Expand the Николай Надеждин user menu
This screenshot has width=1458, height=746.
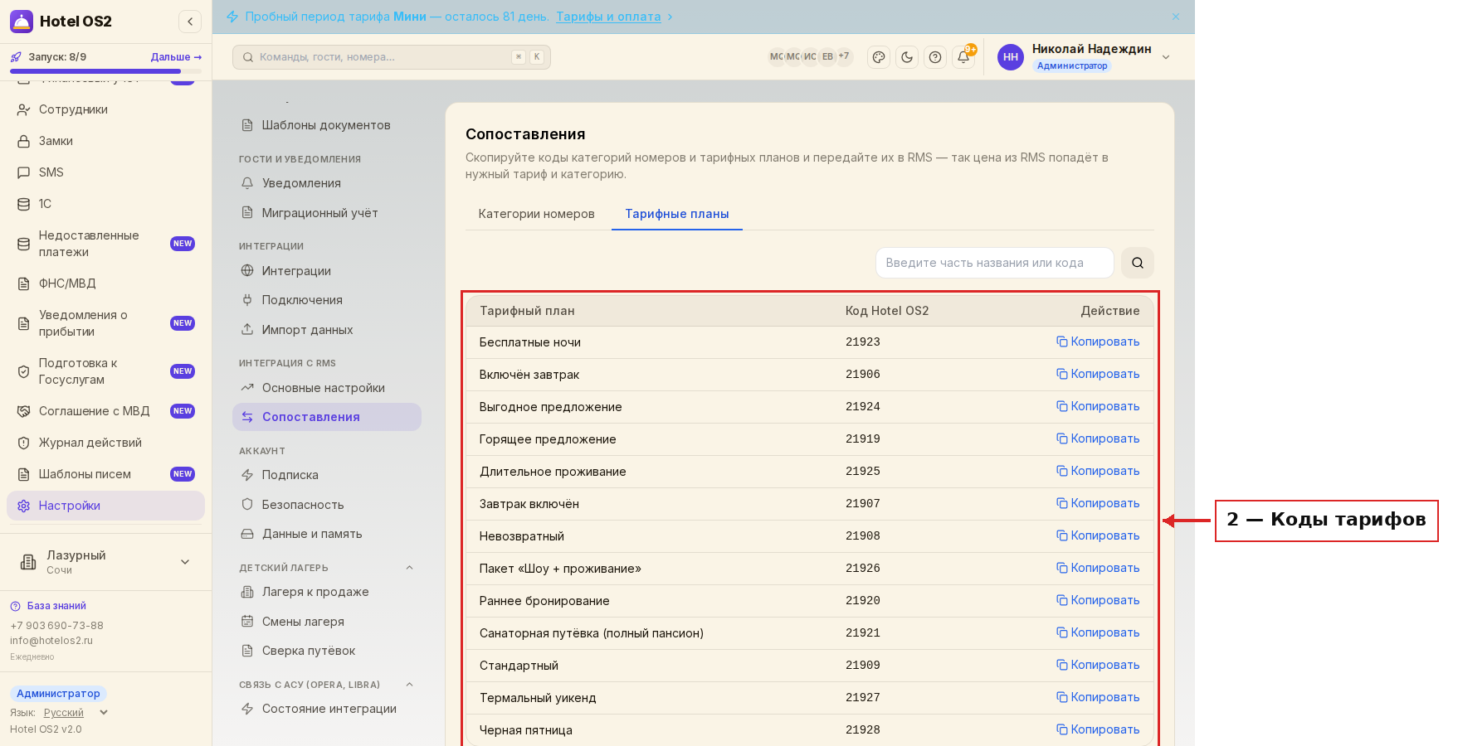click(1166, 57)
